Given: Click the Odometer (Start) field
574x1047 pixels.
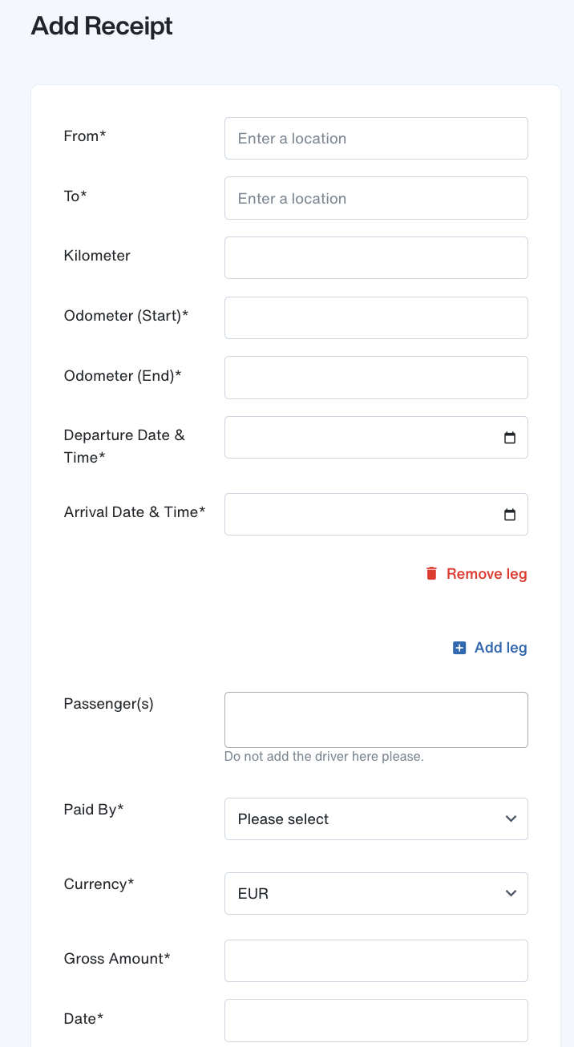Looking at the screenshot, I should click(x=376, y=317).
